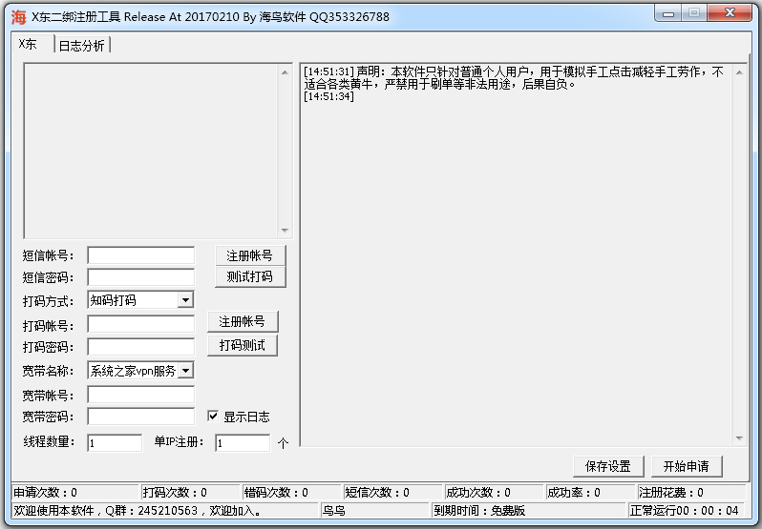762x529 pixels.
Task: Focus the 短信帐号 input field
Action: 140,255
